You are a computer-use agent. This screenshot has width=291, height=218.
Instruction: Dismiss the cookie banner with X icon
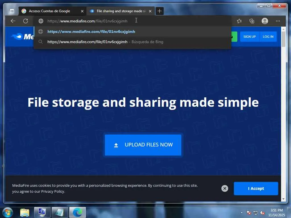click(x=225, y=188)
